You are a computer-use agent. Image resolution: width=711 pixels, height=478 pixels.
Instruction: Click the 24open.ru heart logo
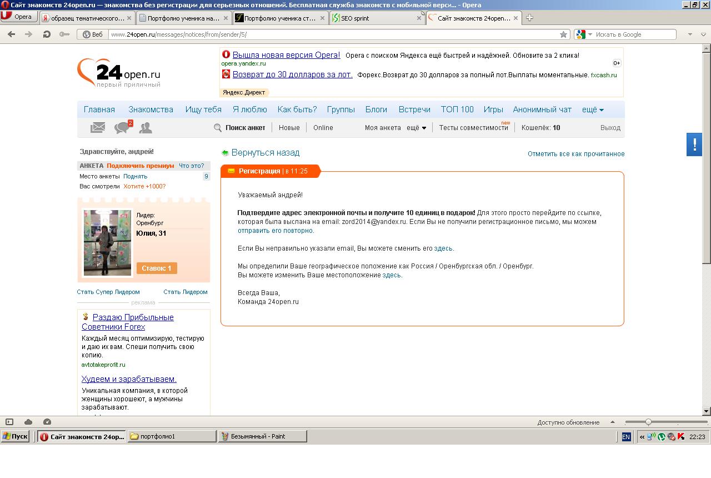pyautogui.click(x=119, y=73)
